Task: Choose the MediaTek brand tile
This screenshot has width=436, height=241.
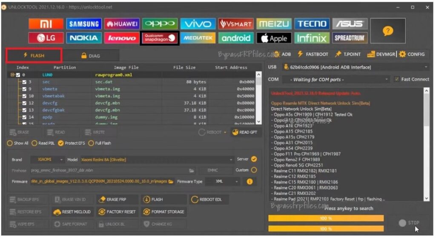Action: (x=198, y=38)
